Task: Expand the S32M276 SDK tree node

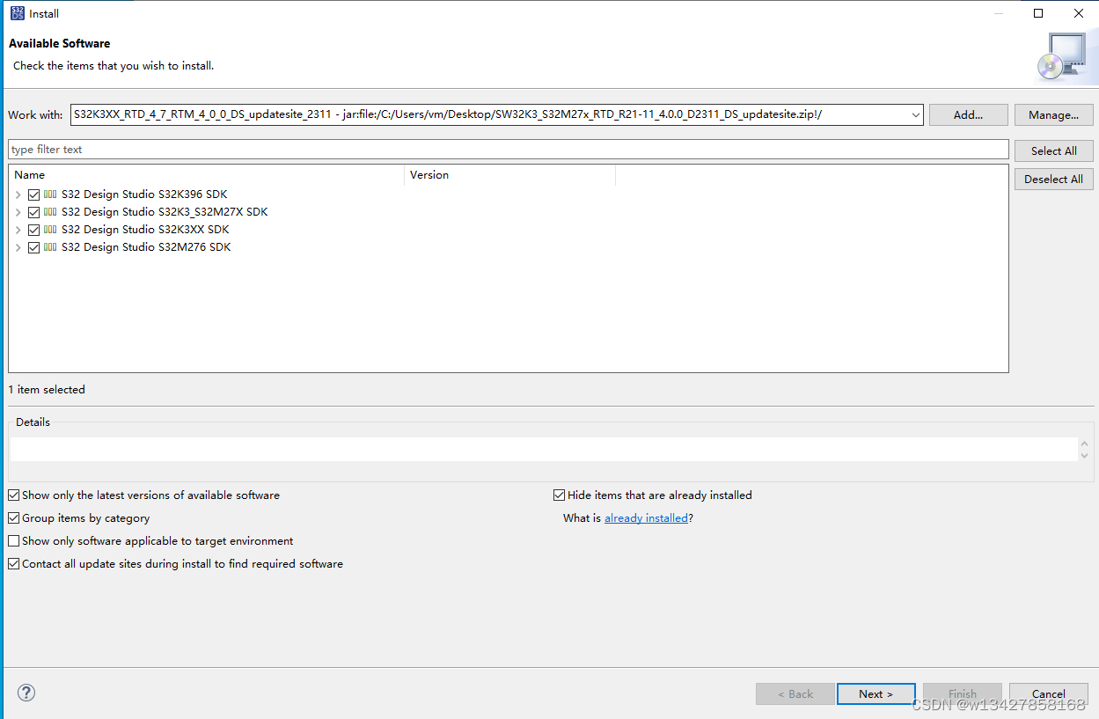Action: [x=18, y=247]
